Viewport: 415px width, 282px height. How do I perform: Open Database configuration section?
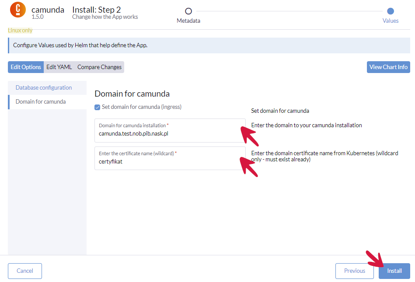[44, 87]
